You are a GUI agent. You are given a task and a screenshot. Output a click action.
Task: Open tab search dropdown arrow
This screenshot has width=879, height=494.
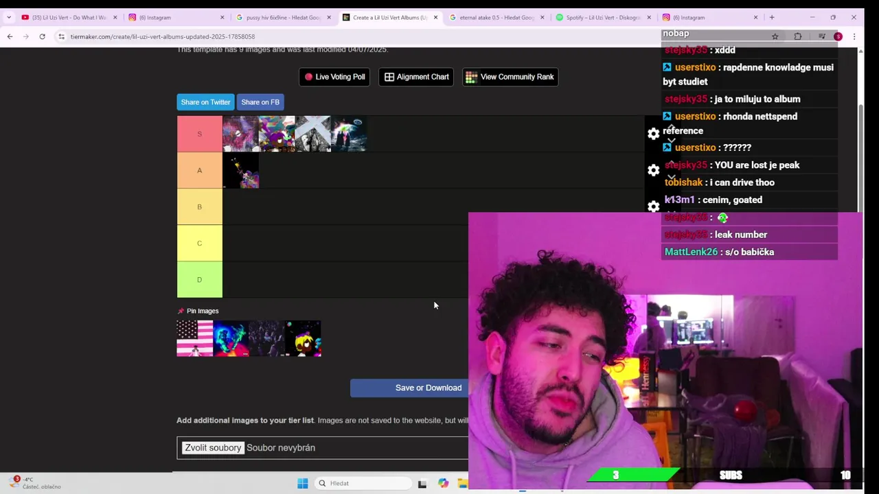[x=8, y=17]
